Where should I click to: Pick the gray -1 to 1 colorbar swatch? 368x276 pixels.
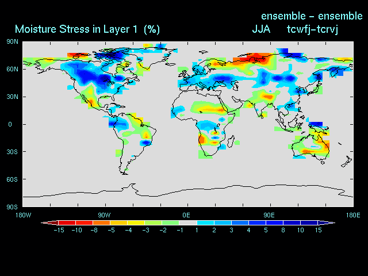point(188,223)
